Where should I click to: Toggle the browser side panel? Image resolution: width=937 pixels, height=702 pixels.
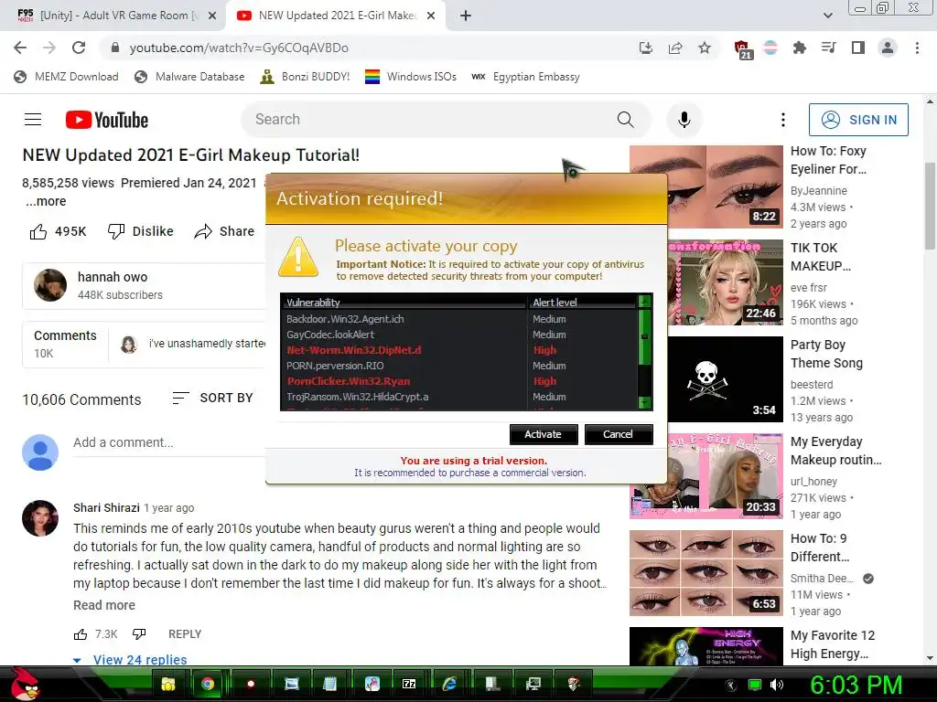[858, 48]
